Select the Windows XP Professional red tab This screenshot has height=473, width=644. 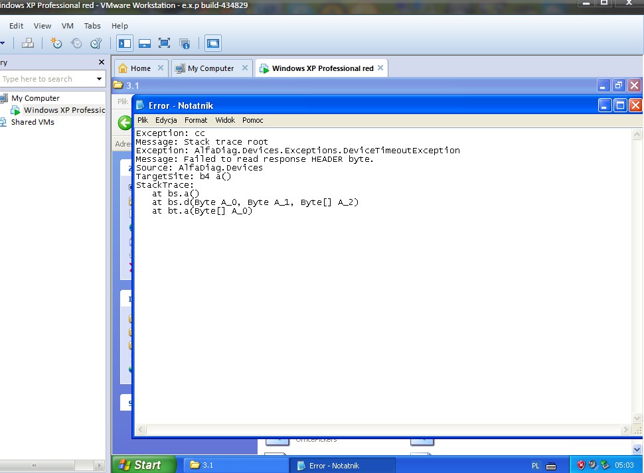coord(323,68)
